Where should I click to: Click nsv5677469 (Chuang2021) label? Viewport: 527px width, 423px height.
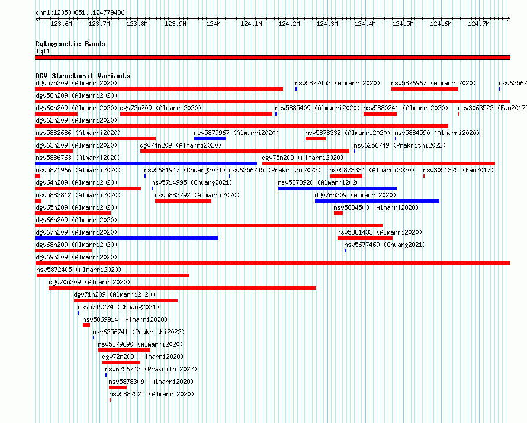tap(385, 245)
